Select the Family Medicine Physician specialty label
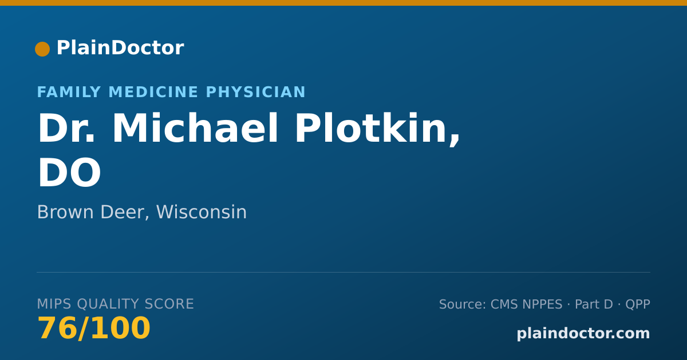The image size is (687, 360). (171, 92)
